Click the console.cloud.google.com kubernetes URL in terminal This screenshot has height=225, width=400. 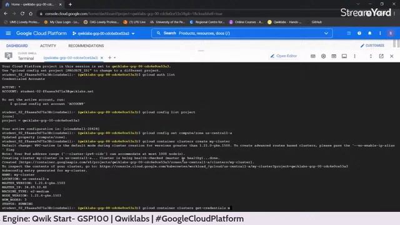[224, 166]
